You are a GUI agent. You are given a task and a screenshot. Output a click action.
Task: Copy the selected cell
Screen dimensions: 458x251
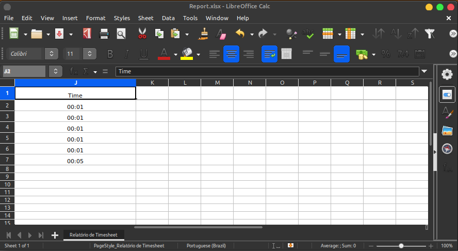(159, 34)
